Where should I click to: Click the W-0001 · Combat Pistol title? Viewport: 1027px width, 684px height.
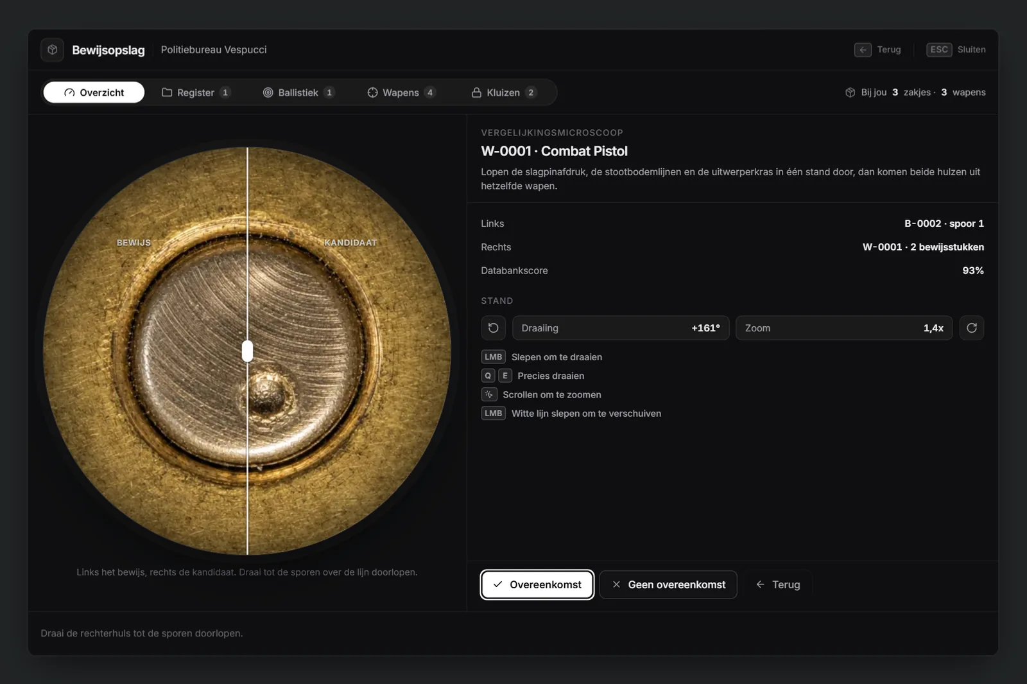coord(554,151)
